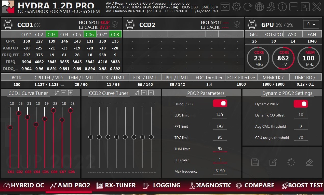Viewport: 324px width, 195px height.
Task: Click the edit pencil icon
Action: point(273,162)
